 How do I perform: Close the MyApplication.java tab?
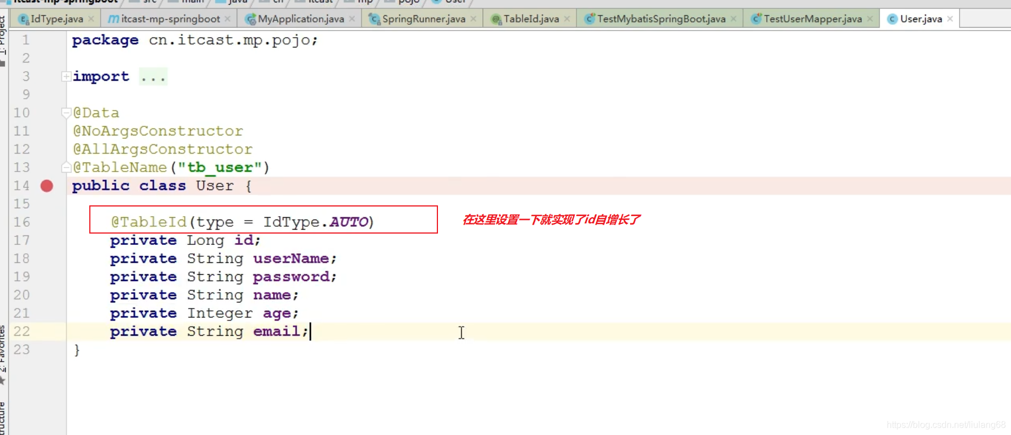point(352,19)
